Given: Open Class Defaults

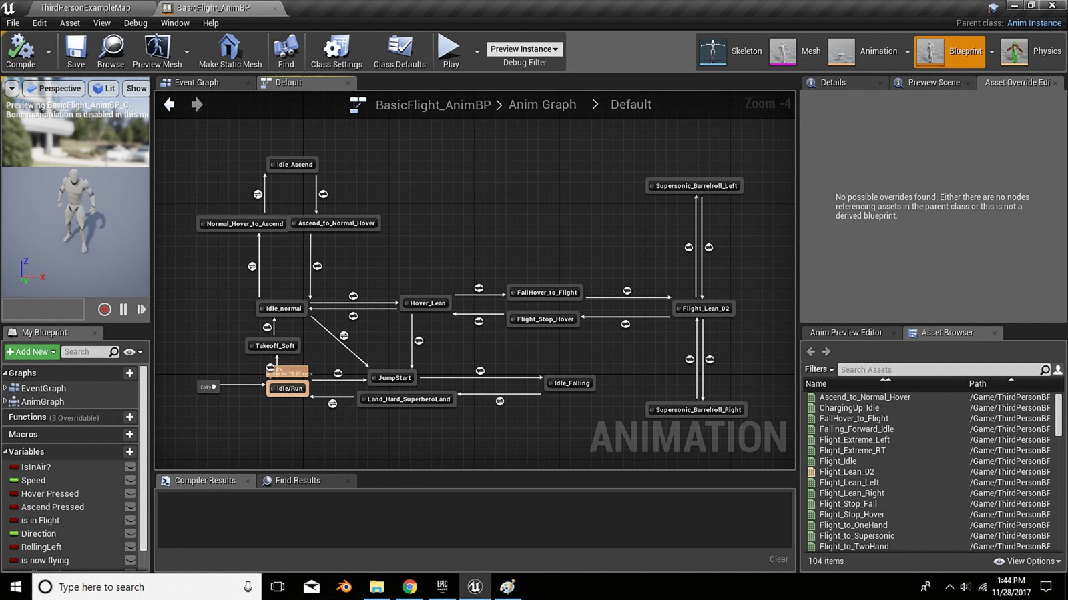Looking at the screenshot, I should click(x=399, y=51).
